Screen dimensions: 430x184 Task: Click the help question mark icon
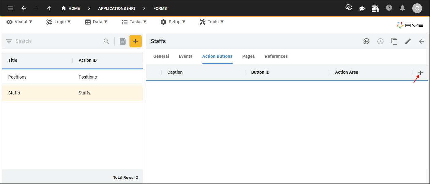pyautogui.click(x=389, y=8)
